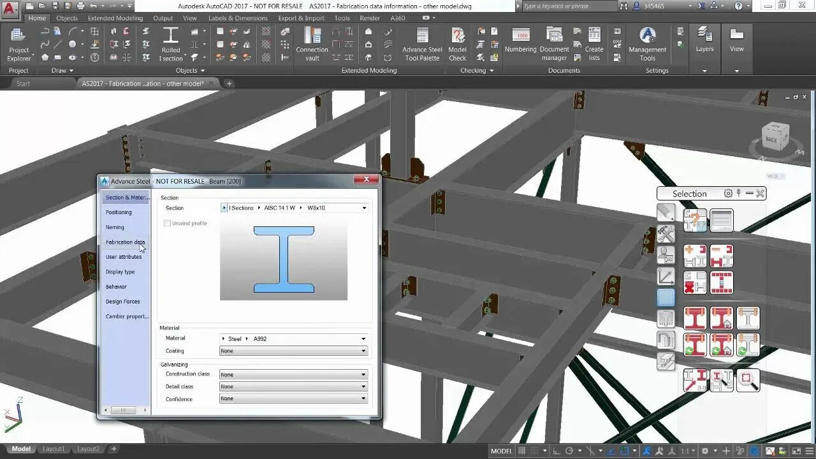Click the Undo arrow in quick access toolbar

click(93, 6)
